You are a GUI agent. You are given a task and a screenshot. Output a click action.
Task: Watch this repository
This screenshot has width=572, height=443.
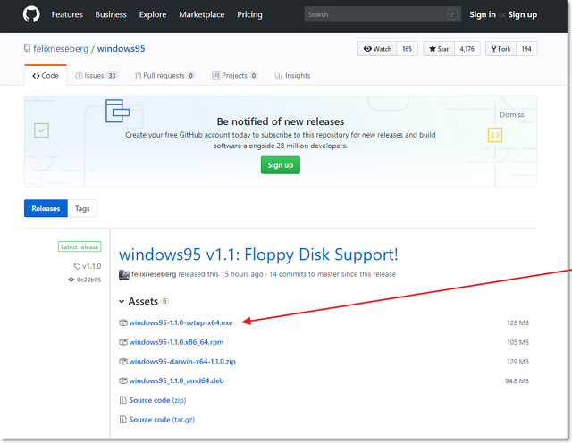point(377,49)
